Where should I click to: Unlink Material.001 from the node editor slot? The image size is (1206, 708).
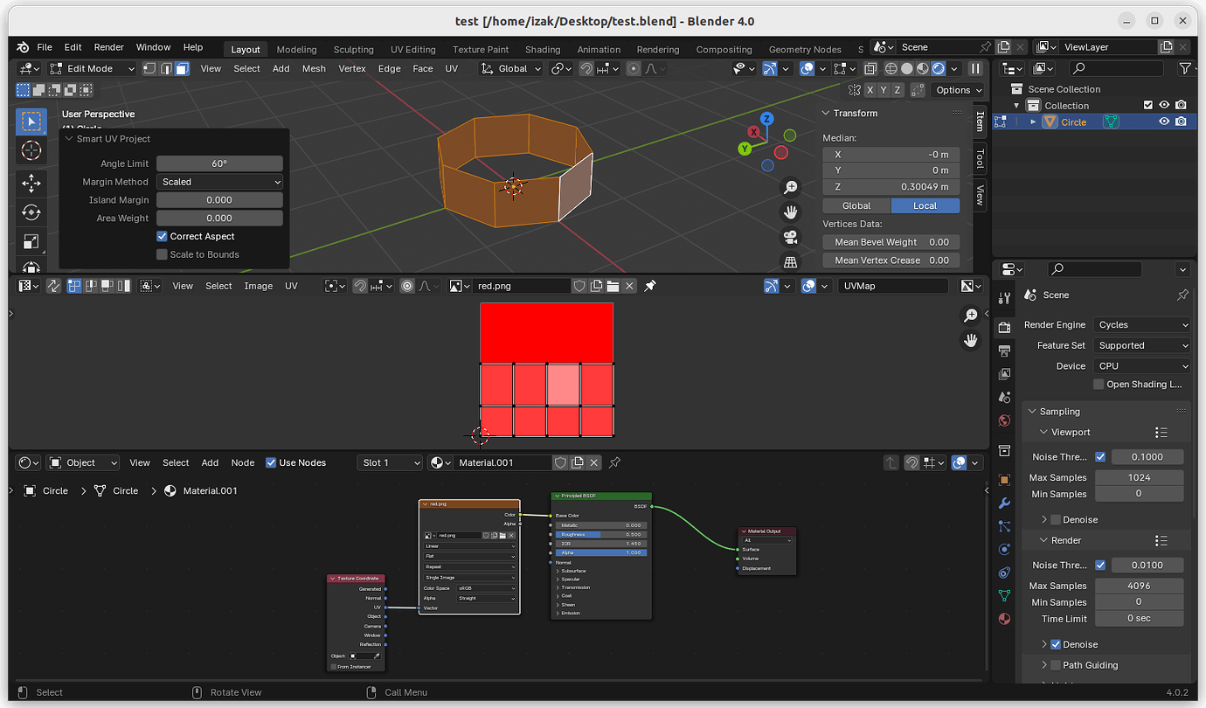tap(594, 462)
